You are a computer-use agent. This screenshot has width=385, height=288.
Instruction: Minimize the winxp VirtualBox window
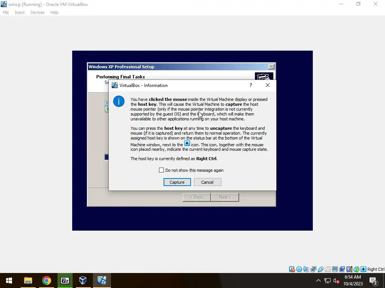pos(341,4)
